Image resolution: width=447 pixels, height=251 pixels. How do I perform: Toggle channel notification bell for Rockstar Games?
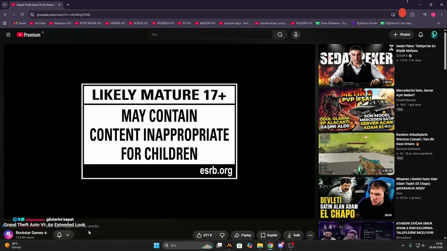59,235
